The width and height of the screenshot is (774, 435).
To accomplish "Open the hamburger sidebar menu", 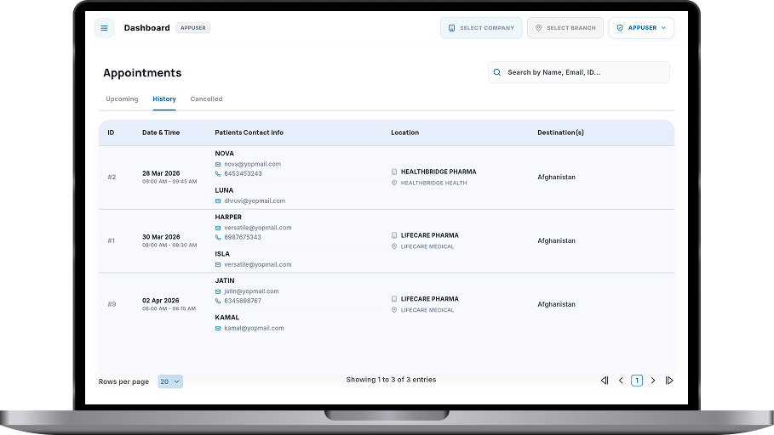I will click(x=104, y=28).
